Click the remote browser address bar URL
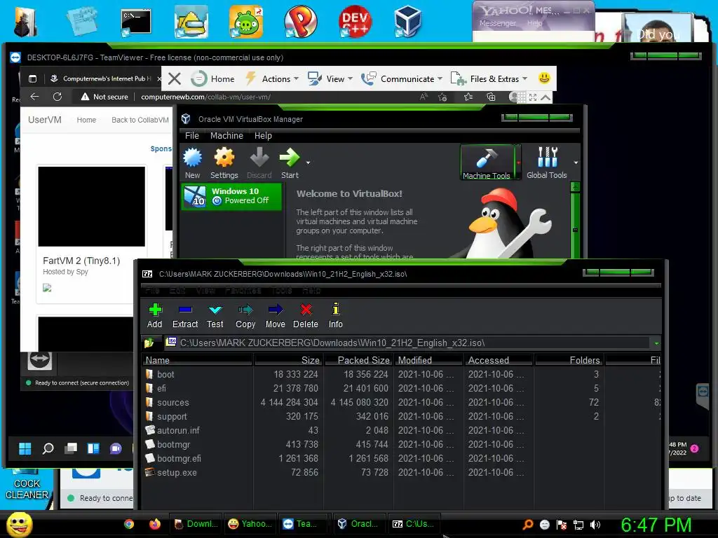Image resolution: width=718 pixels, height=538 pixels. (x=205, y=97)
